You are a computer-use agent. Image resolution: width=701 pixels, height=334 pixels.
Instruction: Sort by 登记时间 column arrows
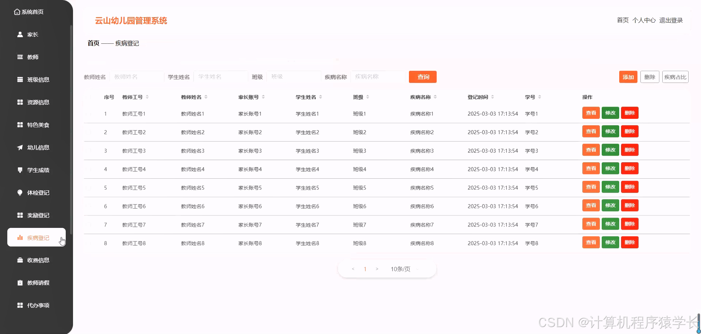click(x=493, y=97)
